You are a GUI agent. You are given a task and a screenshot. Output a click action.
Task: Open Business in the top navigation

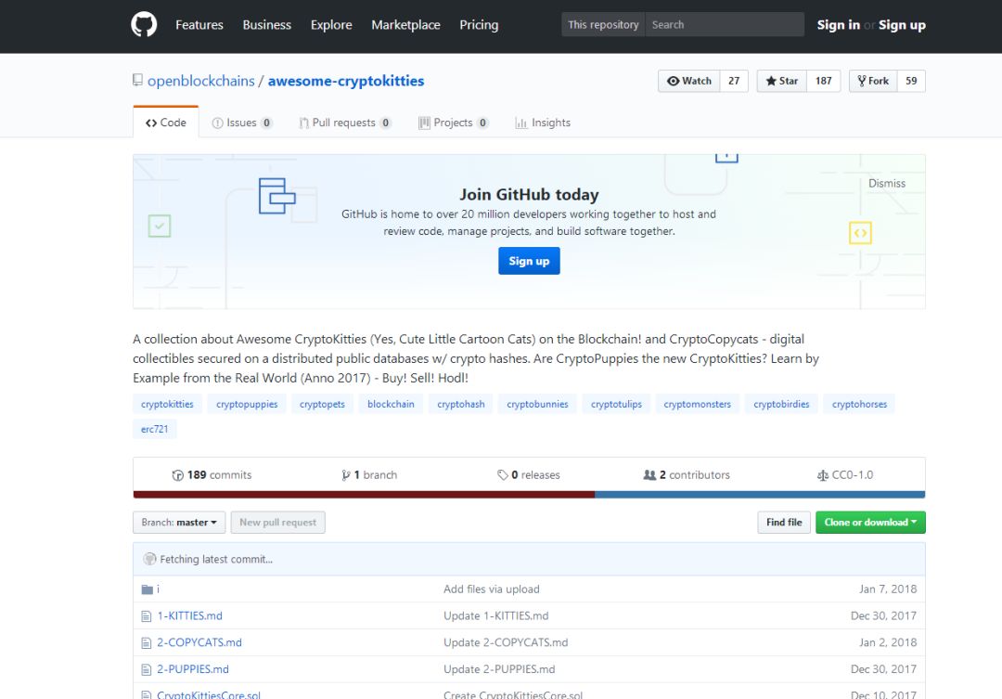(x=267, y=25)
